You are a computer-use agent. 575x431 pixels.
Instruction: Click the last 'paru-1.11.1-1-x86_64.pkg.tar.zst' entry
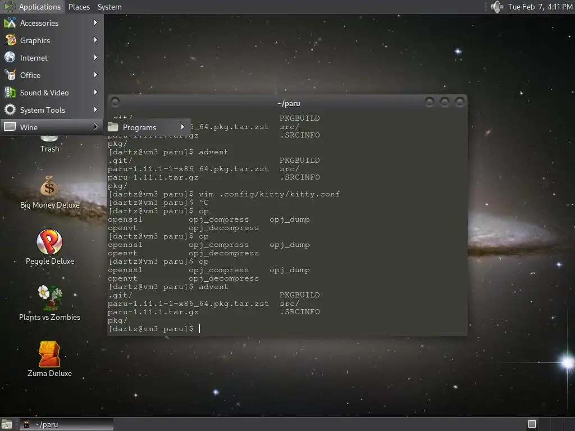pos(188,304)
